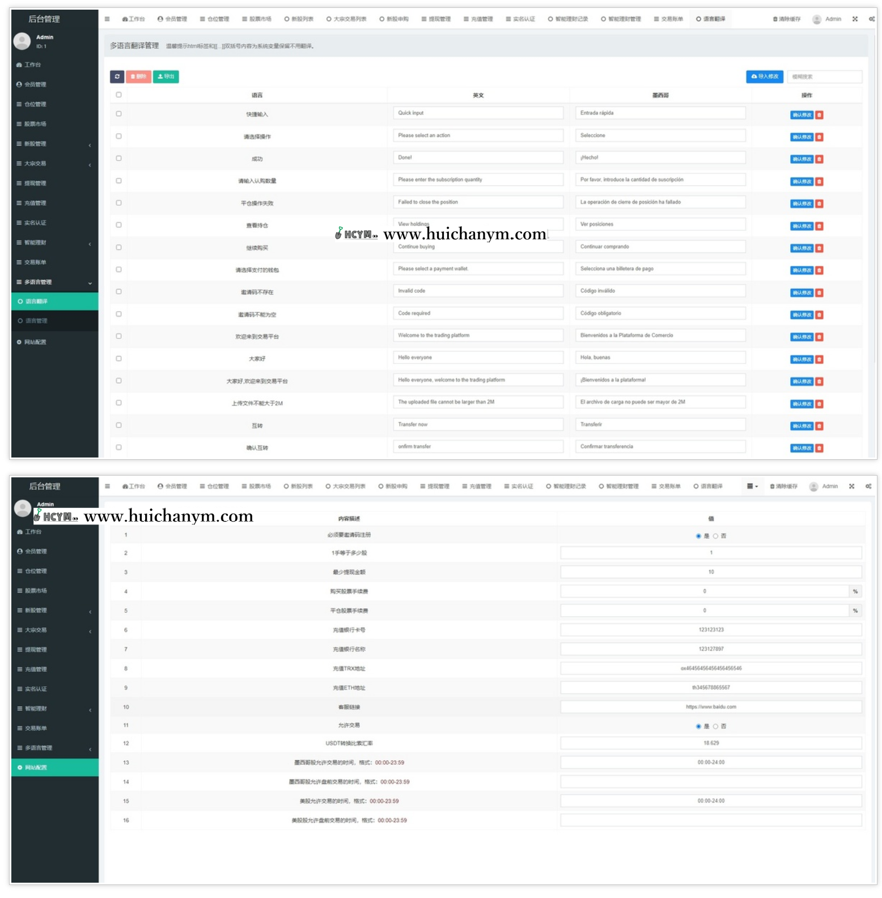
Task: Delete the 'Quick input' translation row via trash icon
Action: tap(819, 115)
